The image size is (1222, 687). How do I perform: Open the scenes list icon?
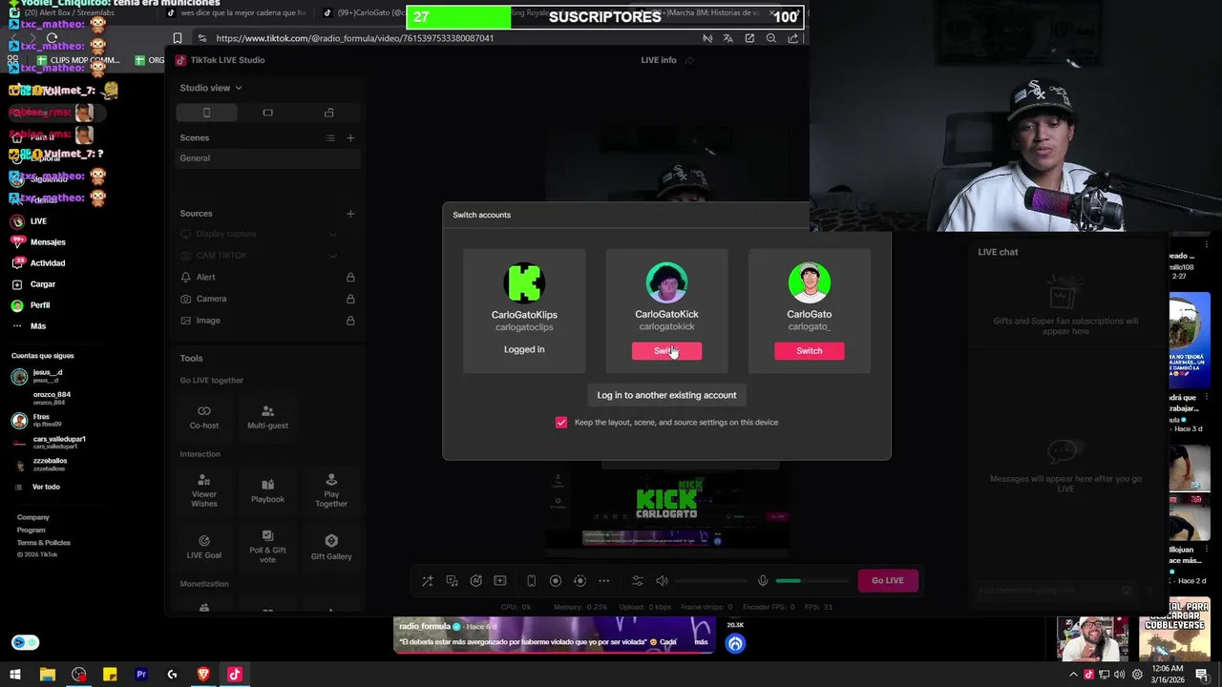pyautogui.click(x=330, y=137)
